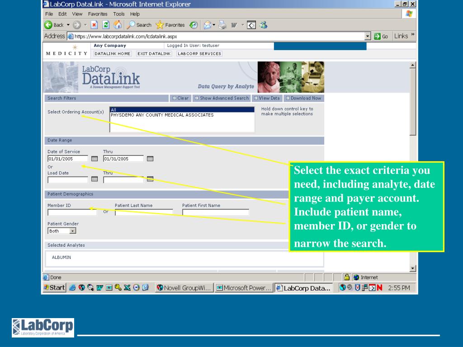Click the Patient First Name field
This screenshot has height=347, width=463.
[216, 212]
